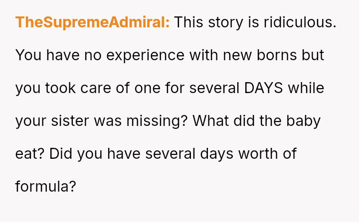Click the word "experience" in the comment
Screen dimensions: 359x222
144,55
